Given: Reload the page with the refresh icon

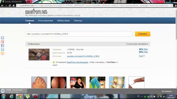Looking at the screenshot, I should pos(10,5).
